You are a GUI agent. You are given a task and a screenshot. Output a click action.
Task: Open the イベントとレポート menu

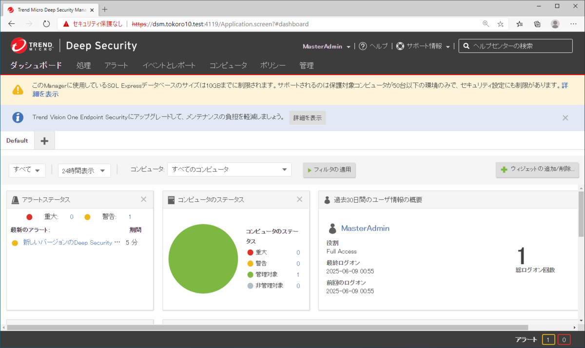[169, 65]
